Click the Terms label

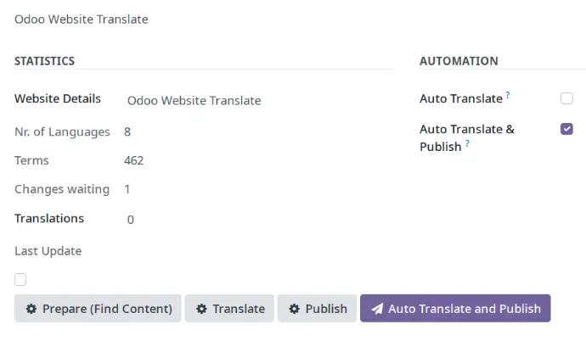coord(31,160)
